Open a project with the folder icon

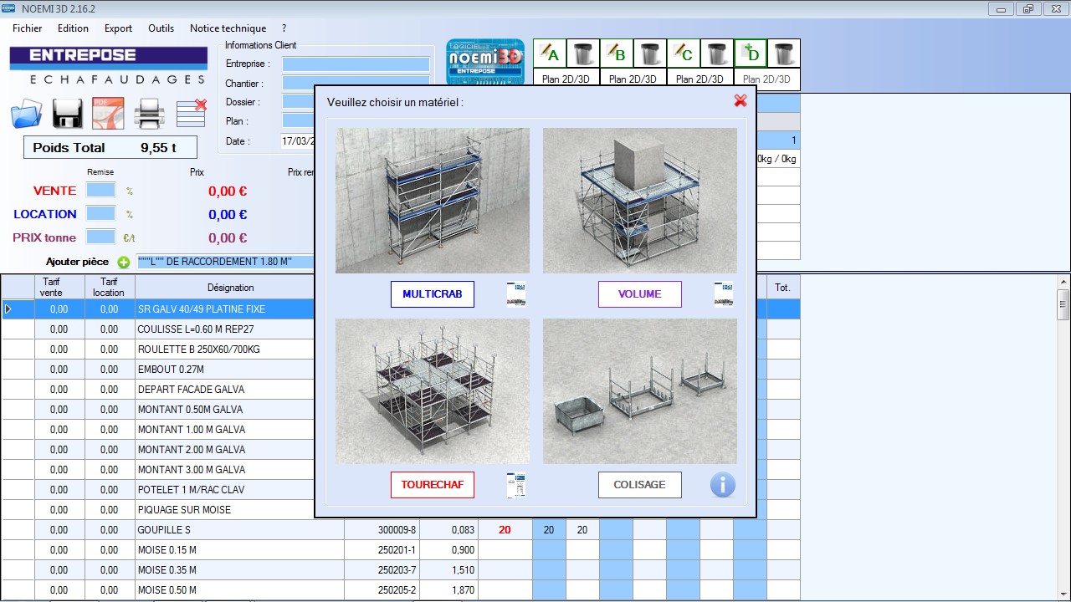click(x=27, y=114)
